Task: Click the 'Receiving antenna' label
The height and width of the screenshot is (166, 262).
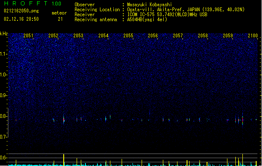Action: [96, 20]
